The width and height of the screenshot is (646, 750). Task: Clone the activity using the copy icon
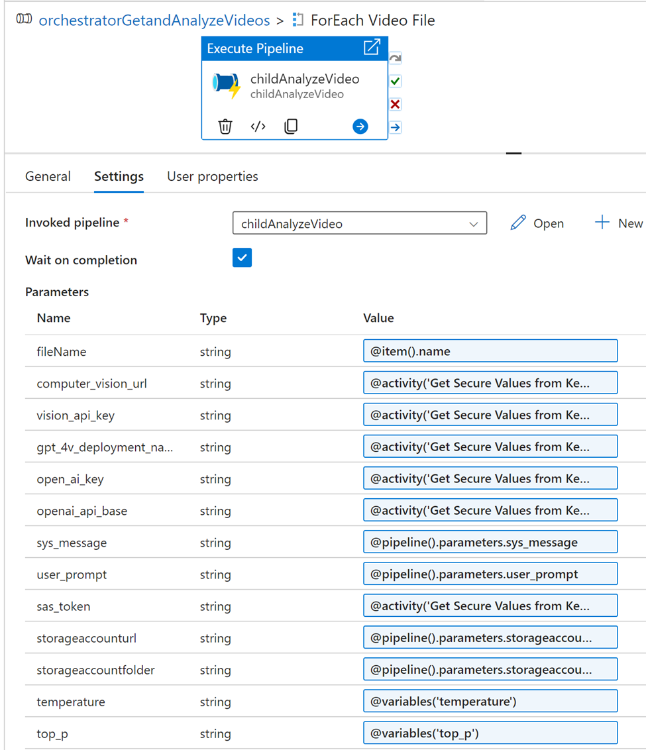[x=291, y=127]
